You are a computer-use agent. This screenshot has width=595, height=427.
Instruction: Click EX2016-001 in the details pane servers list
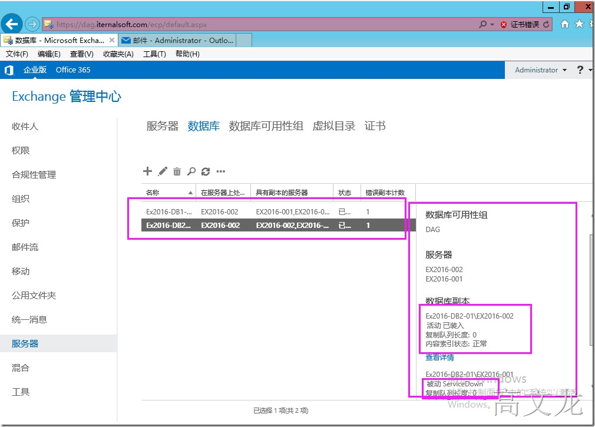click(444, 279)
